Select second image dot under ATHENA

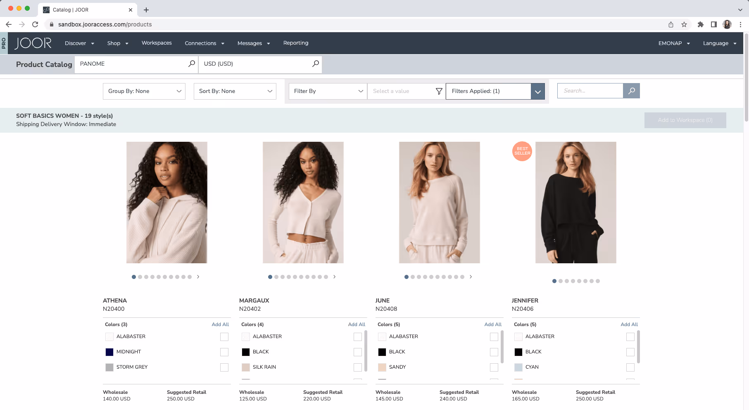(x=140, y=277)
